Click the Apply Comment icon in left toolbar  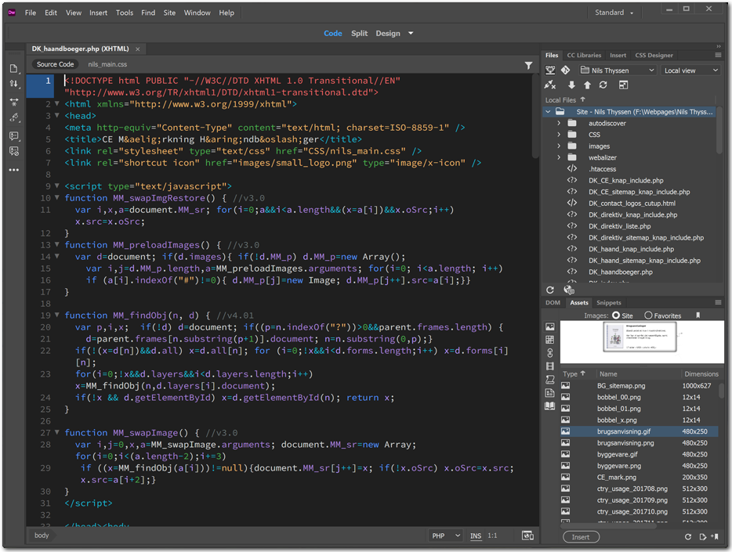(x=13, y=135)
